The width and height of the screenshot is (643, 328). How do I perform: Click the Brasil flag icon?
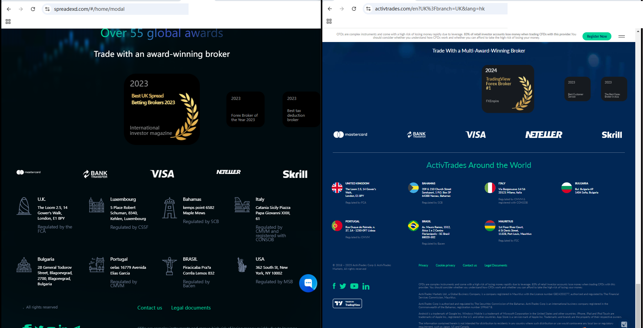pos(413,226)
